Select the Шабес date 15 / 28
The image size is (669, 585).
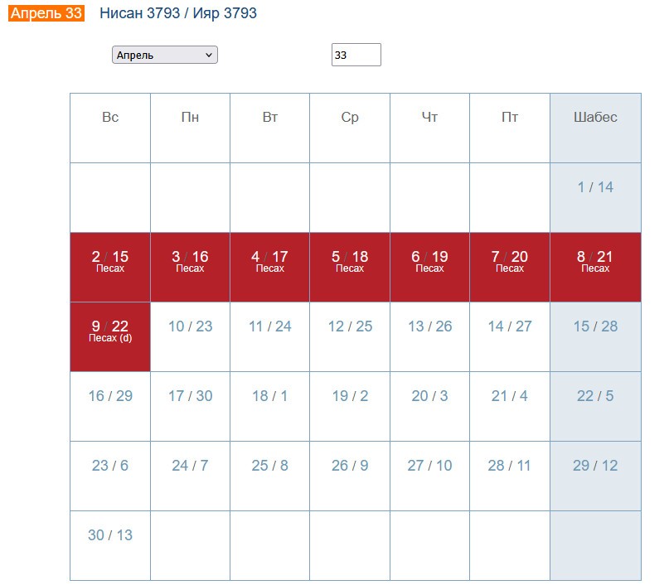coord(595,326)
